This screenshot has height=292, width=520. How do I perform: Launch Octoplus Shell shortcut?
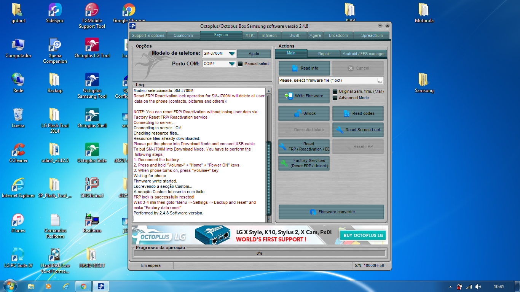(x=92, y=118)
